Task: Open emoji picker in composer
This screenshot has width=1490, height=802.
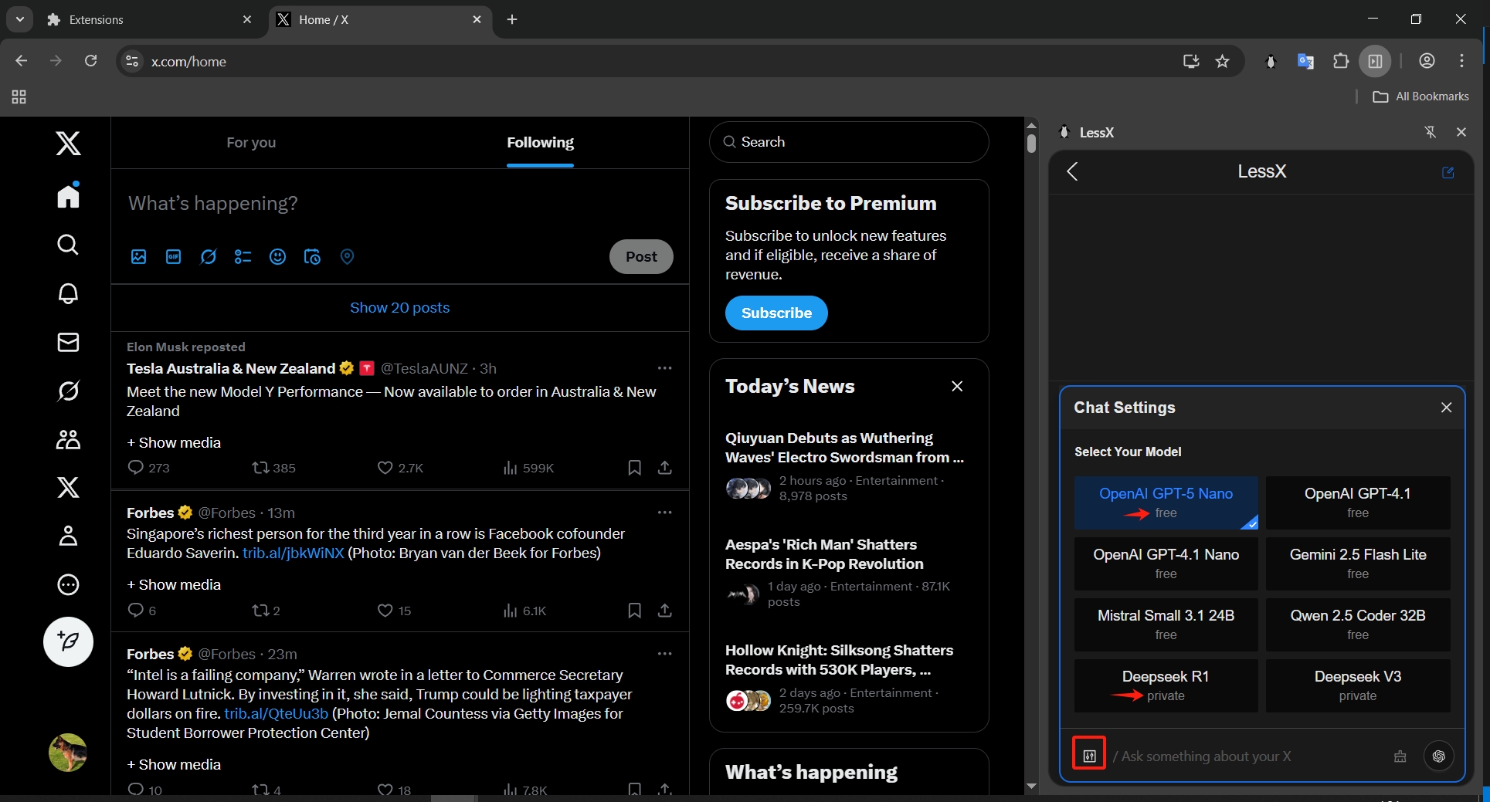Action: pos(277,257)
